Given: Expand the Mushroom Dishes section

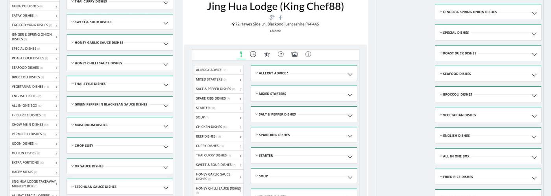Looking at the screenshot, I should [x=120, y=125].
